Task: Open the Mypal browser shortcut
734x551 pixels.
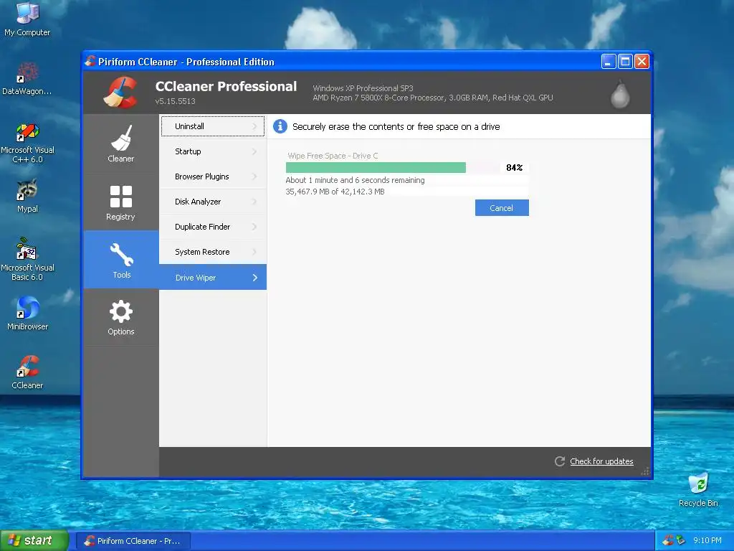Action: tap(27, 196)
